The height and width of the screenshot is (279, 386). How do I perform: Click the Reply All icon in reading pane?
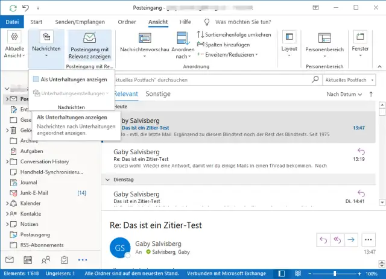(x=337, y=239)
